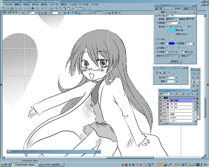This screenshot has height=167, width=209.
Task: Toggle the トーン領域 checkbox
Action: click(x=167, y=43)
